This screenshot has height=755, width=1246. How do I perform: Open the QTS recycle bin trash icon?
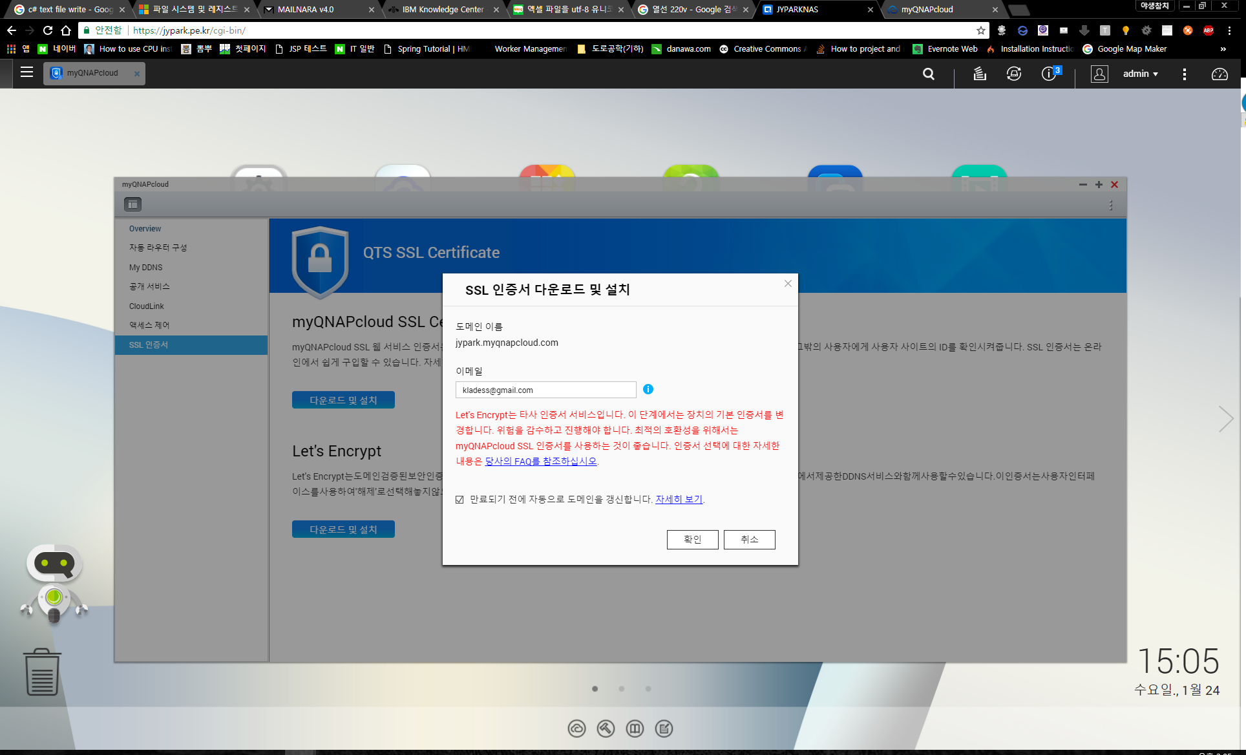pos(42,672)
